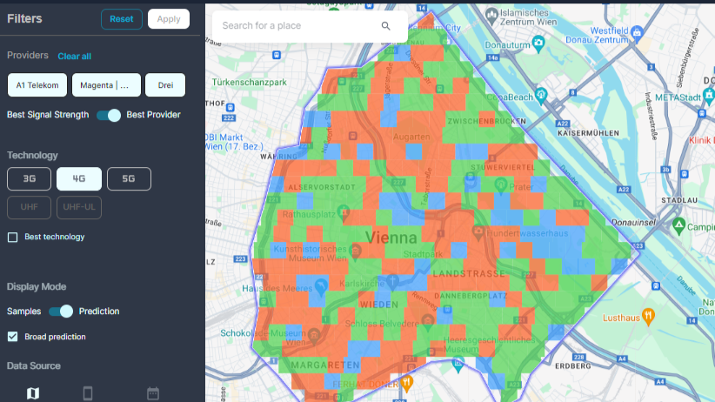The height and width of the screenshot is (402, 715).
Task: Focus the Search for a place field
Action: tap(296, 26)
